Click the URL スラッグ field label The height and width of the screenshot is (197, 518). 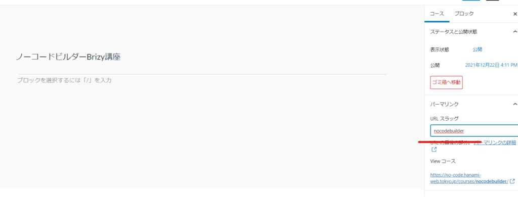(444, 119)
